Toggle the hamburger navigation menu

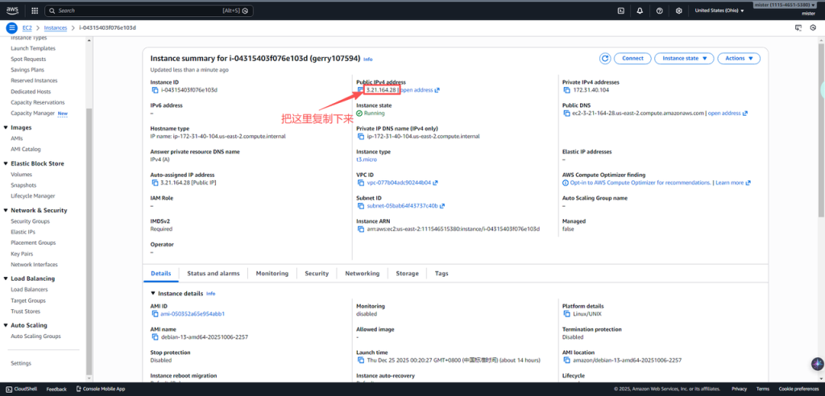(11, 28)
